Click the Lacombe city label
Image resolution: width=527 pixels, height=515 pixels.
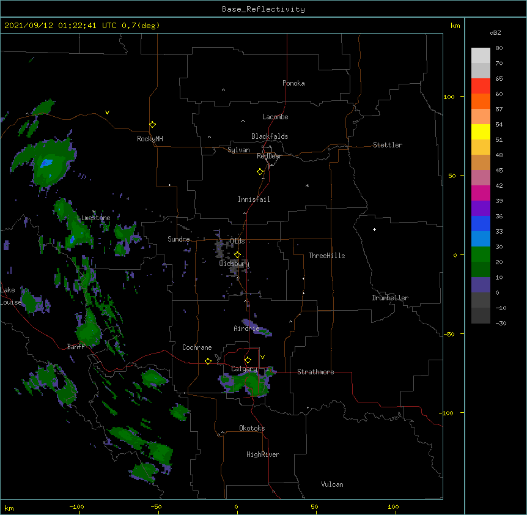coord(275,117)
